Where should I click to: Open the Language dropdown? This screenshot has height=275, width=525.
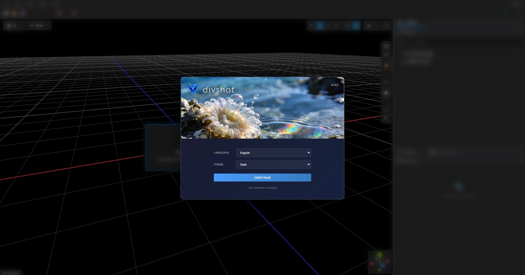273,153
